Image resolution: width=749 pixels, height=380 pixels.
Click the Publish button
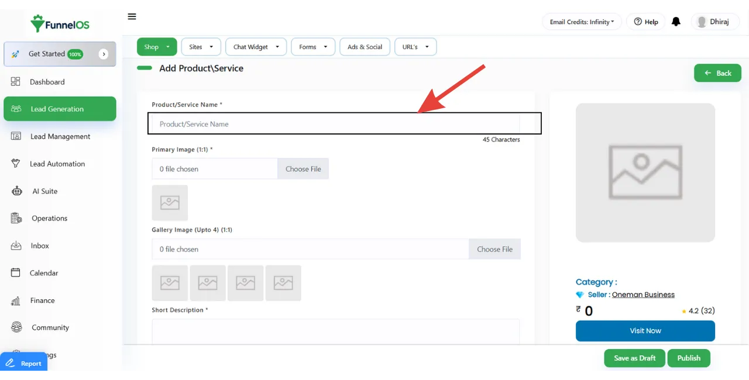(x=689, y=358)
